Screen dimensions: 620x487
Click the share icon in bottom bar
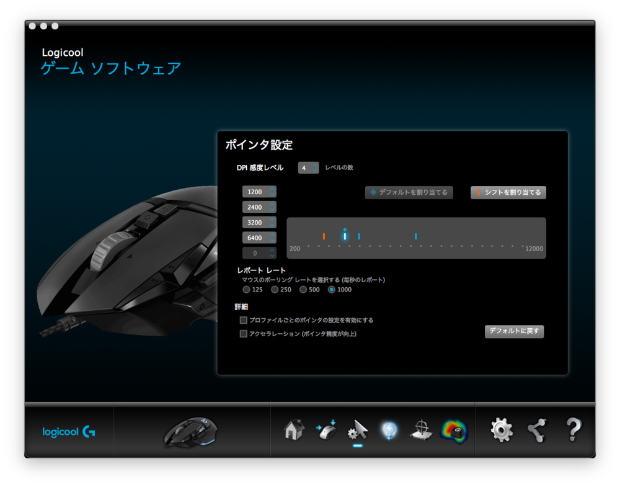(537, 430)
